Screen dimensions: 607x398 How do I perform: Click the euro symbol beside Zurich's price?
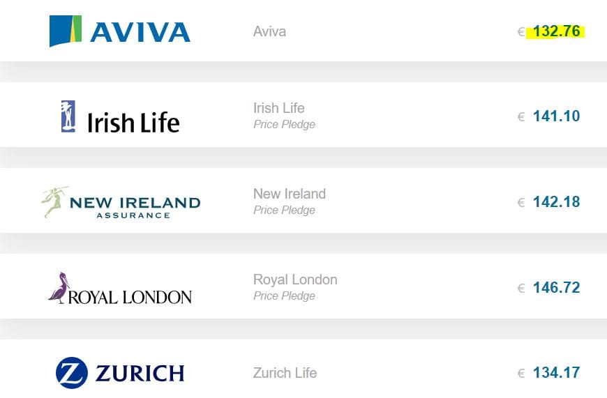coord(520,374)
